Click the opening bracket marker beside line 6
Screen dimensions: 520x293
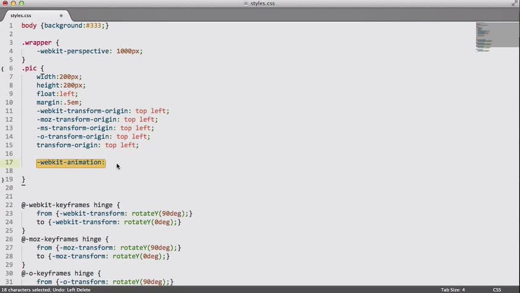click(x=2, y=69)
